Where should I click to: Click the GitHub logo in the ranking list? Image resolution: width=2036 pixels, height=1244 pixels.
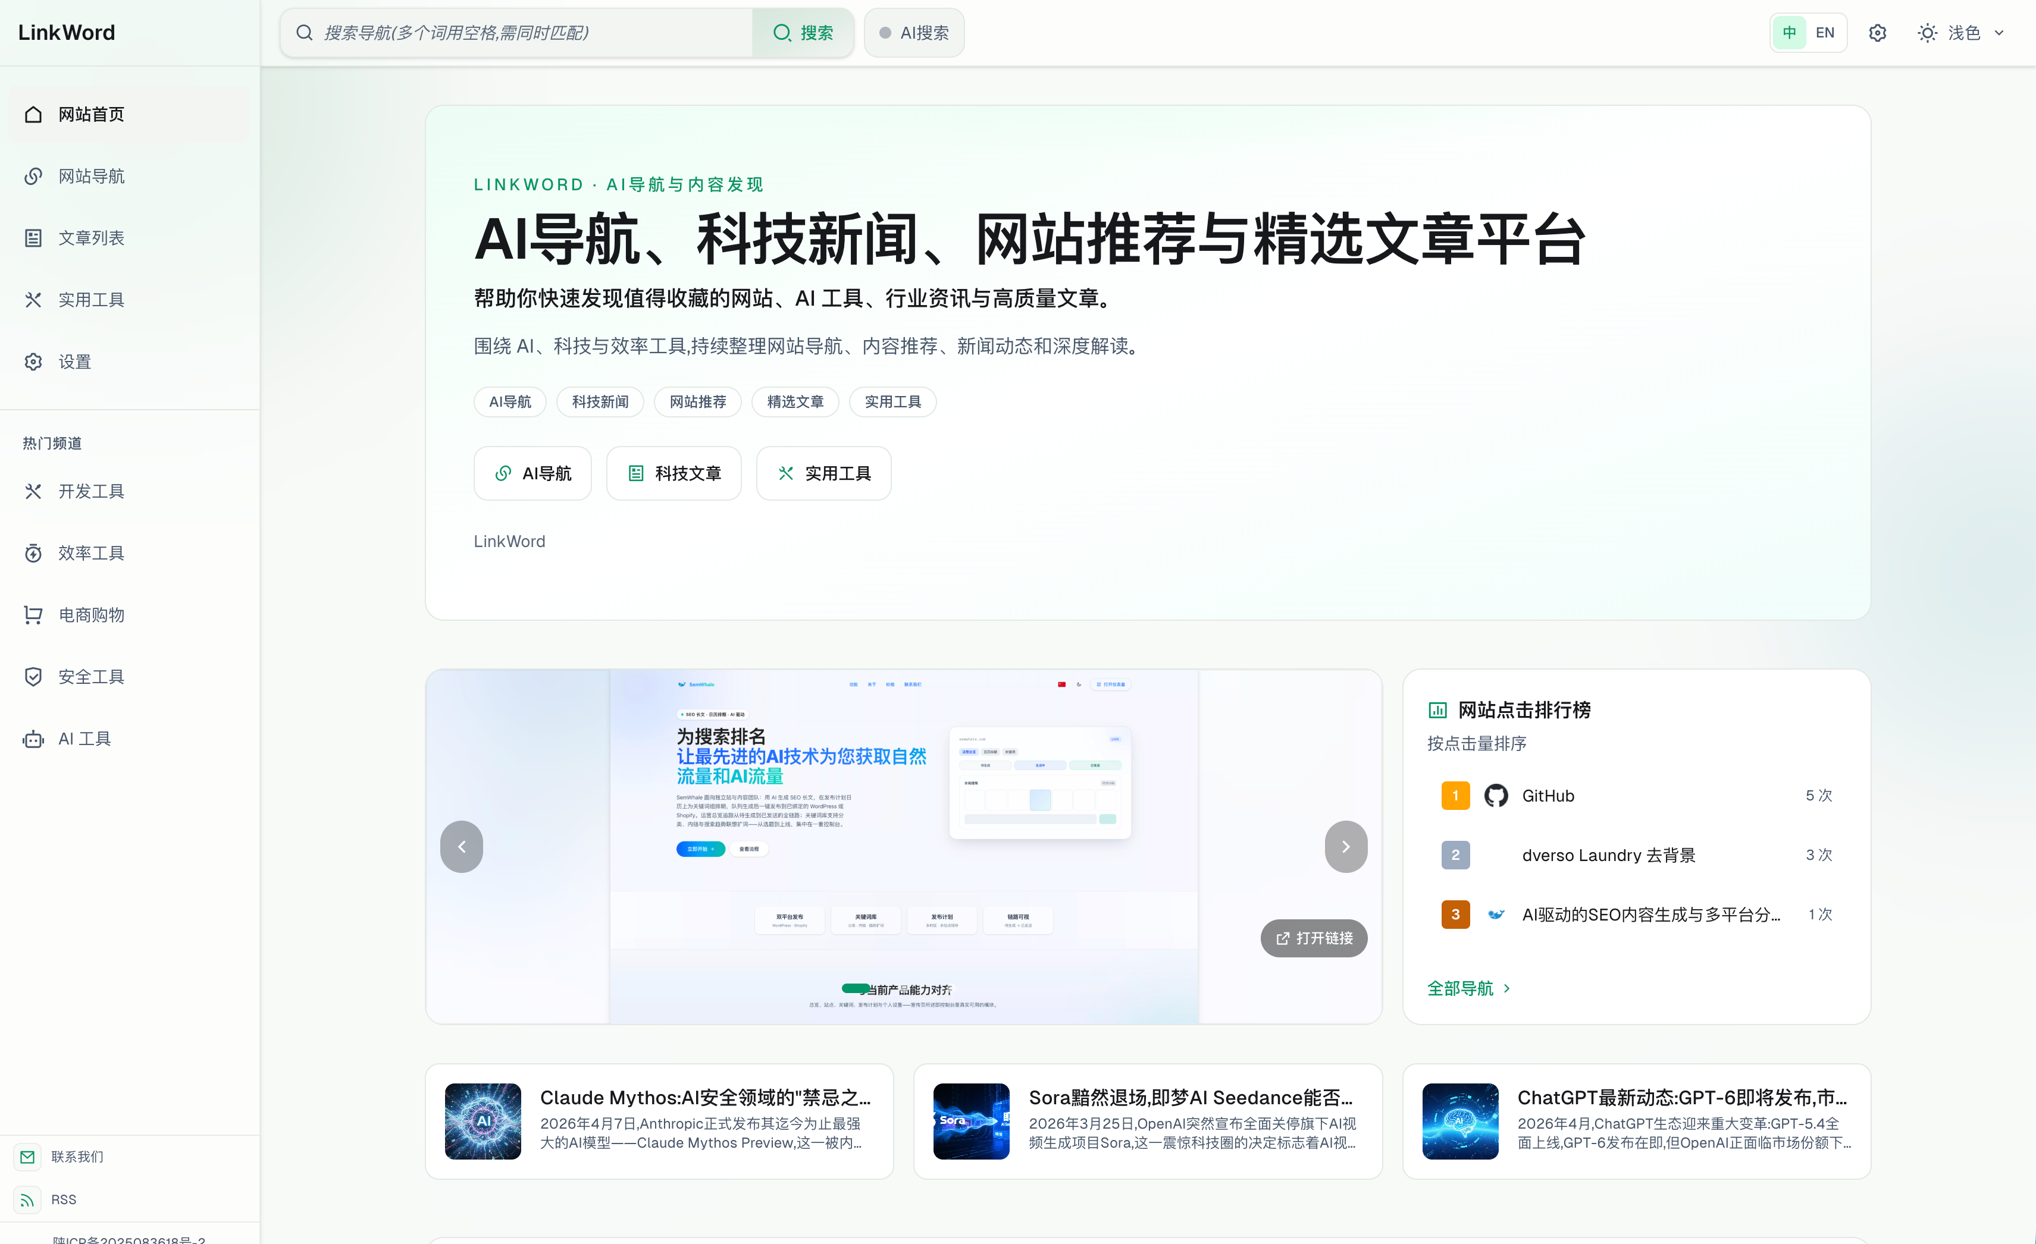[x=1496, y=796]
